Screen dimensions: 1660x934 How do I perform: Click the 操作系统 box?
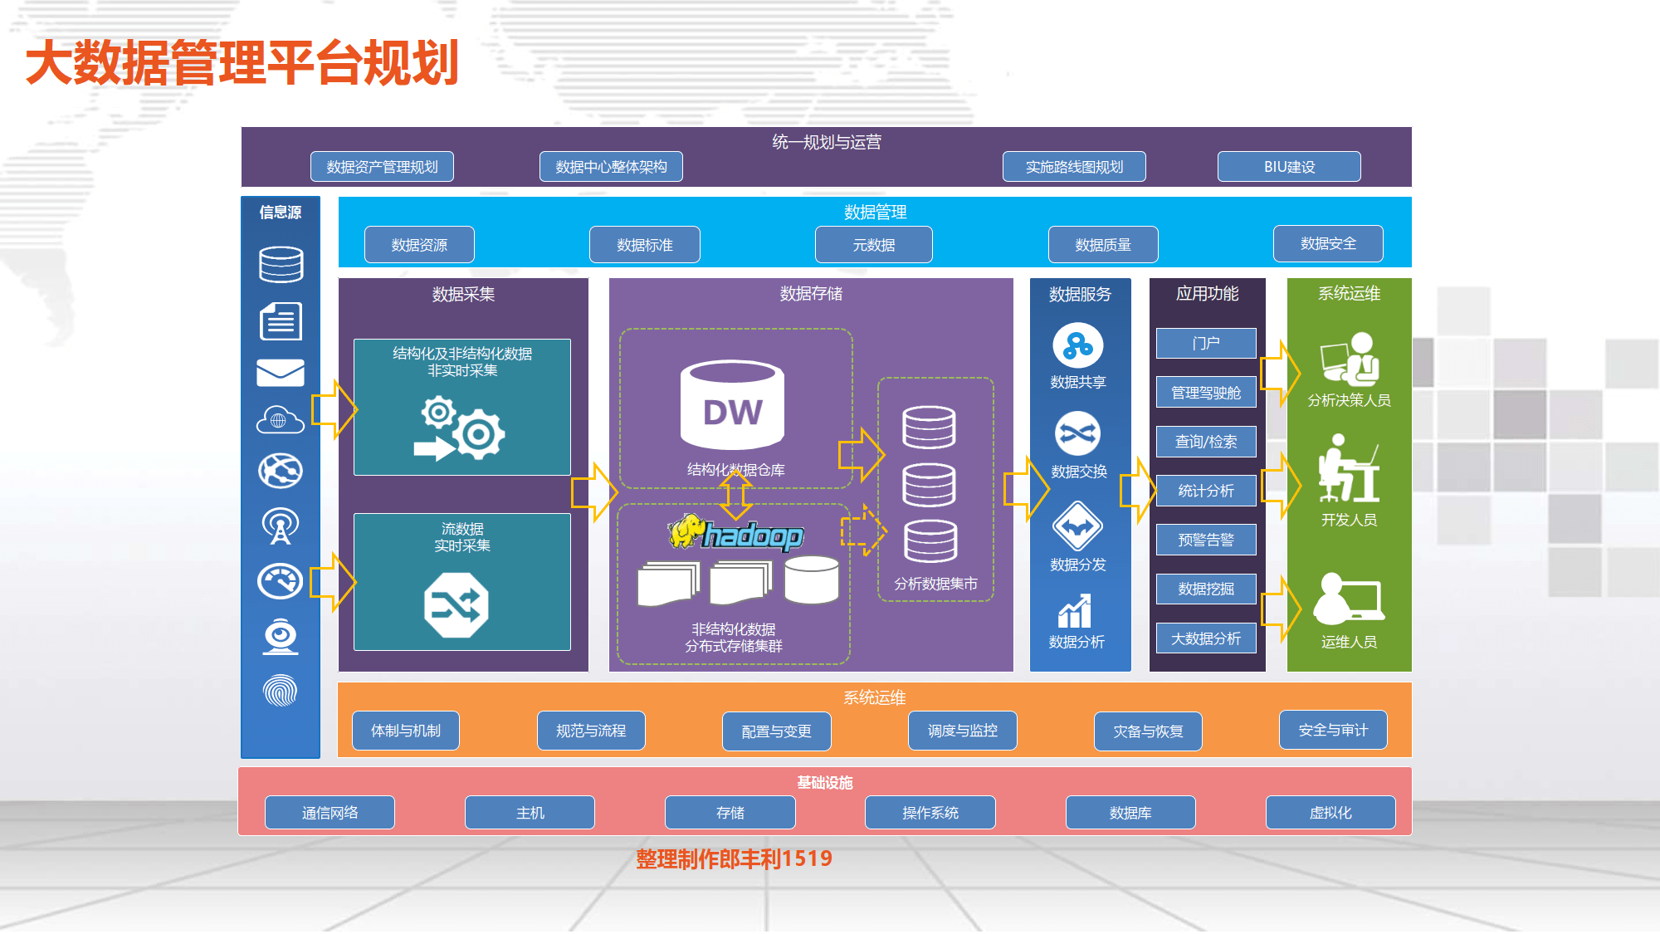[930, 813]
